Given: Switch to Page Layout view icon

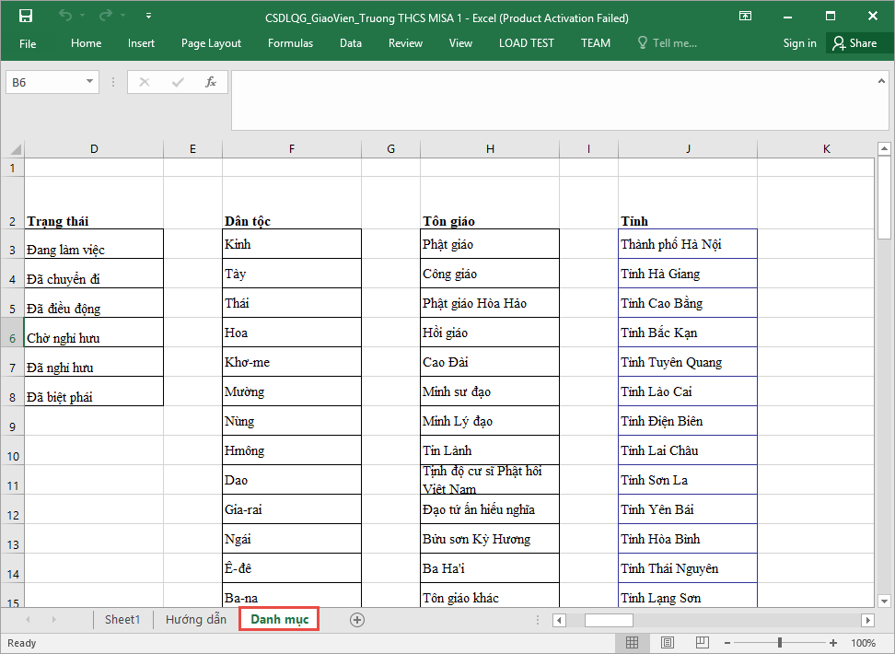Looking at the screenshot, I should (668, 642).
